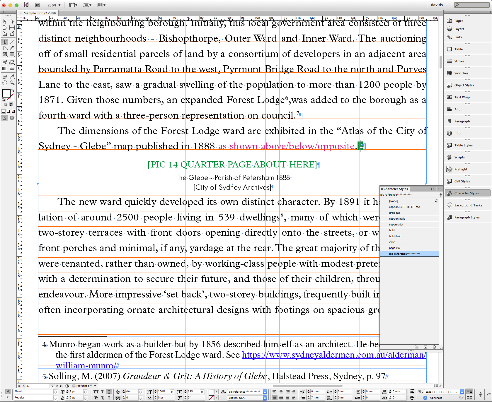Click the font size field in control bar
Viewport: 492px width, 402px height.
[x=76, y=392]
